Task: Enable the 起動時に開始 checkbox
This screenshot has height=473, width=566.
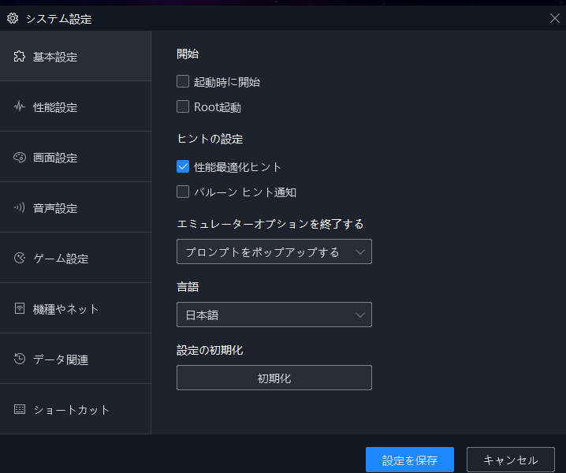Action: [x=183, y=82]
